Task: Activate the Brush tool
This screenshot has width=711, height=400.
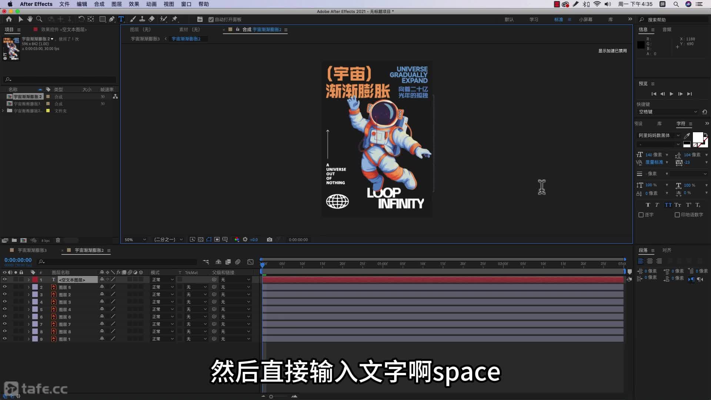Action: click(x=133, y=19)
